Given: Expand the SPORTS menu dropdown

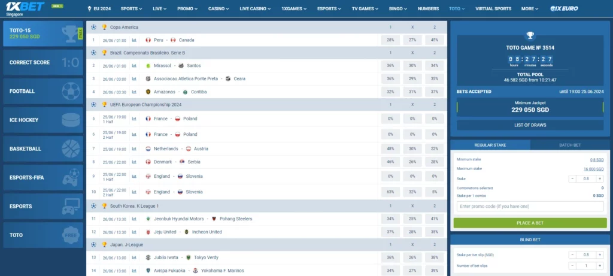Looking at the screenshot, I should pos(131,8).
